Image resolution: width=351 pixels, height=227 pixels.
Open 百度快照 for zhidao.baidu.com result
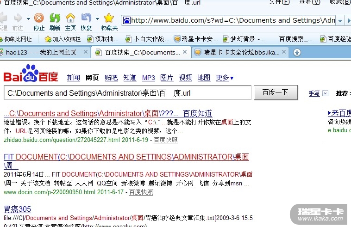(166, 140)
